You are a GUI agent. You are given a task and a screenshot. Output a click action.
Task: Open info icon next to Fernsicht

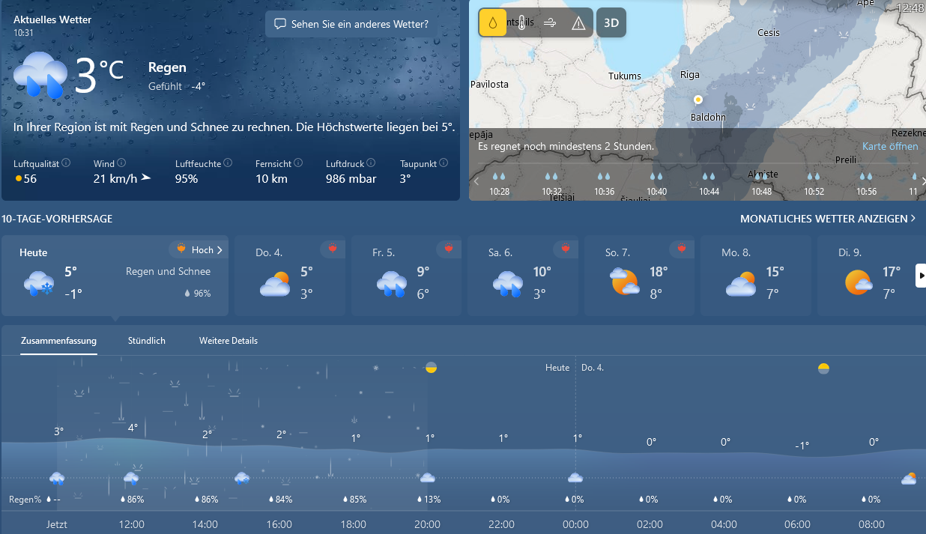click(x=298, y=163)
